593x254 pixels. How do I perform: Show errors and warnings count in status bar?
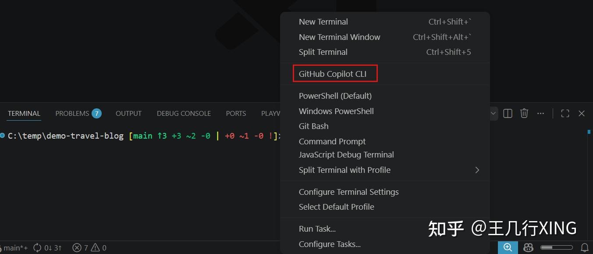click(89, 248)
